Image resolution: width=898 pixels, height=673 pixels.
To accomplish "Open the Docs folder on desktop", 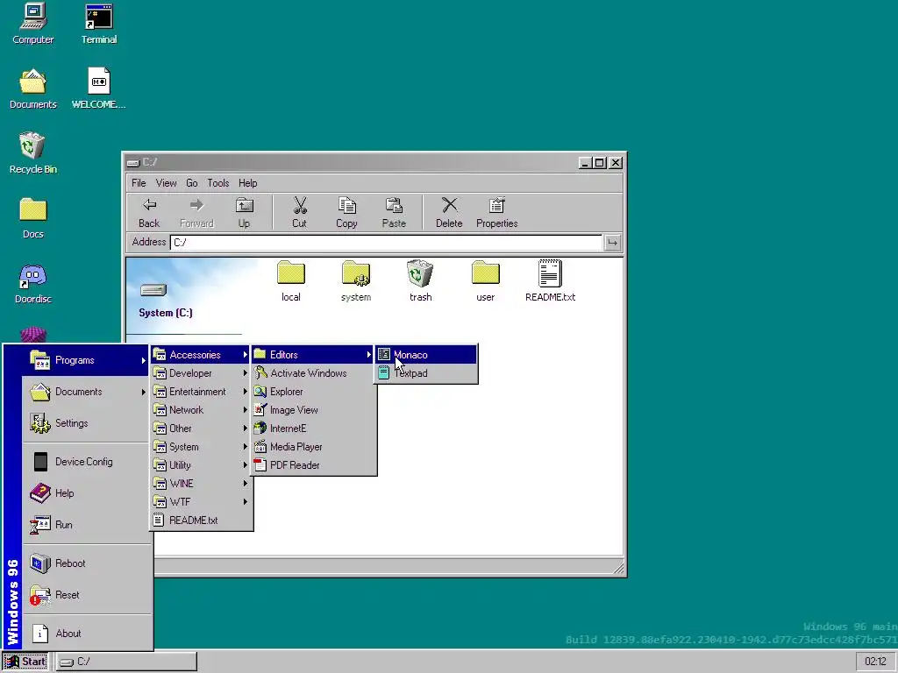I will pos(32,218).
